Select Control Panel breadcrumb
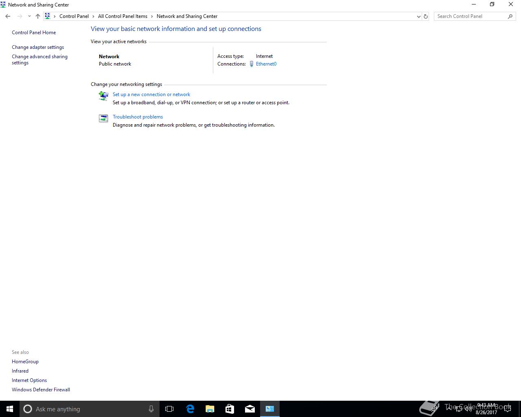This screenshot has height=417, width=521. click(x=74, y=16)
